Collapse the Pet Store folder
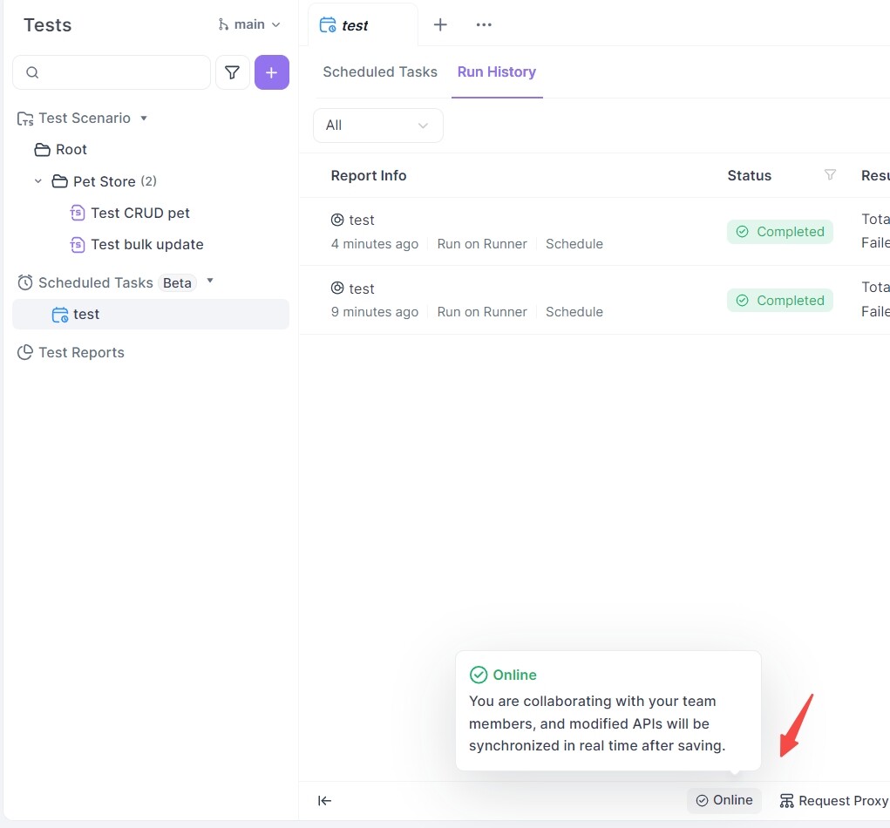This screenshot has height=828, width=890. coord(38,181)
